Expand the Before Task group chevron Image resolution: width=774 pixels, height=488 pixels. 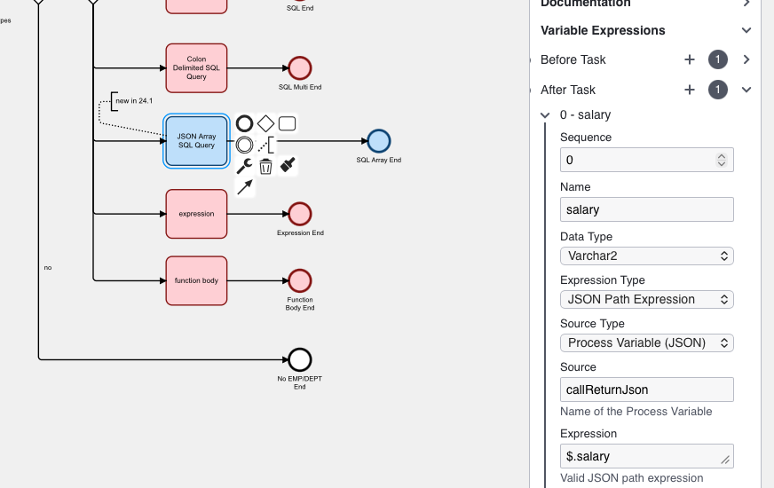pyautogui.click(x=746, y=59)
